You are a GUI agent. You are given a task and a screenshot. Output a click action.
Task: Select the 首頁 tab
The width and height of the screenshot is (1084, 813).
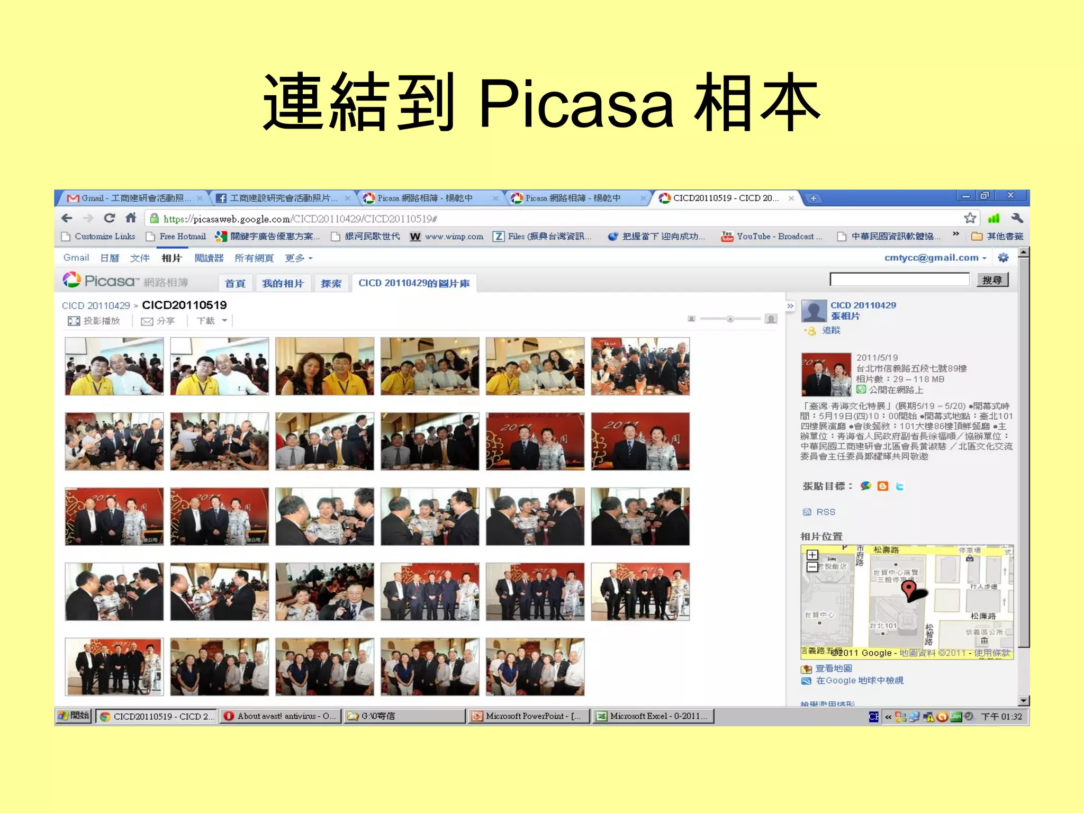pos(235,283)
